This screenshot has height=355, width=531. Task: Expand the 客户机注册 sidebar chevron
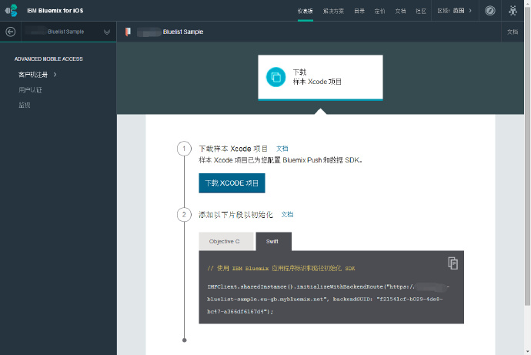pos(55,75)
